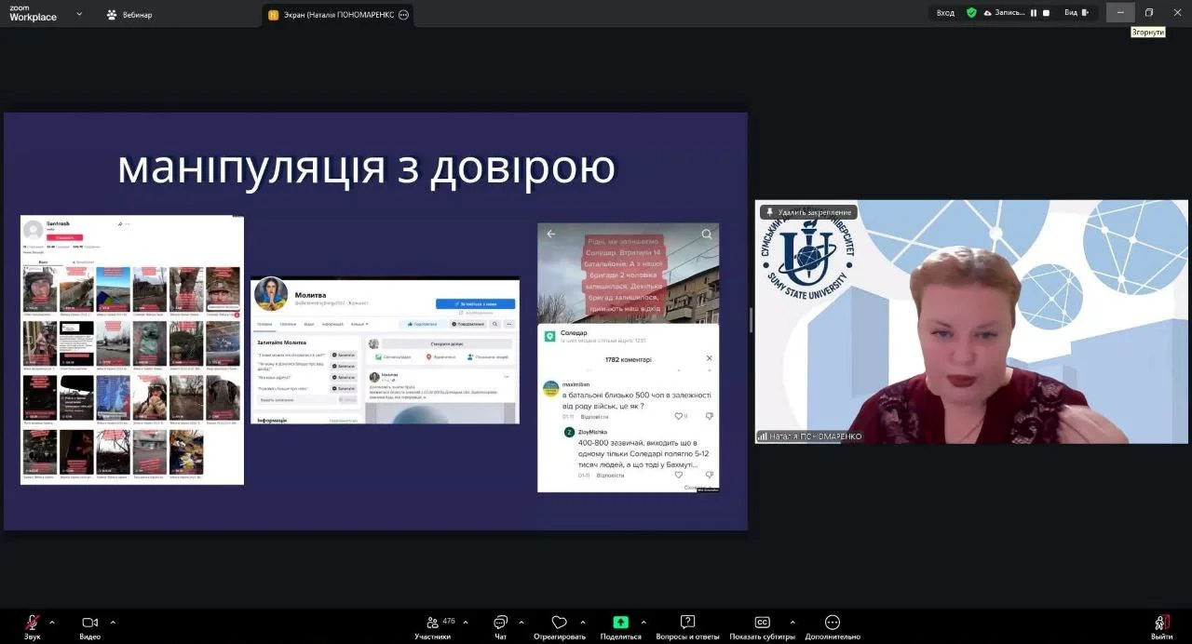Viewport: 1192px width, 644px height.
Task: Open the Чат chat panel
Action: (500, 623)
